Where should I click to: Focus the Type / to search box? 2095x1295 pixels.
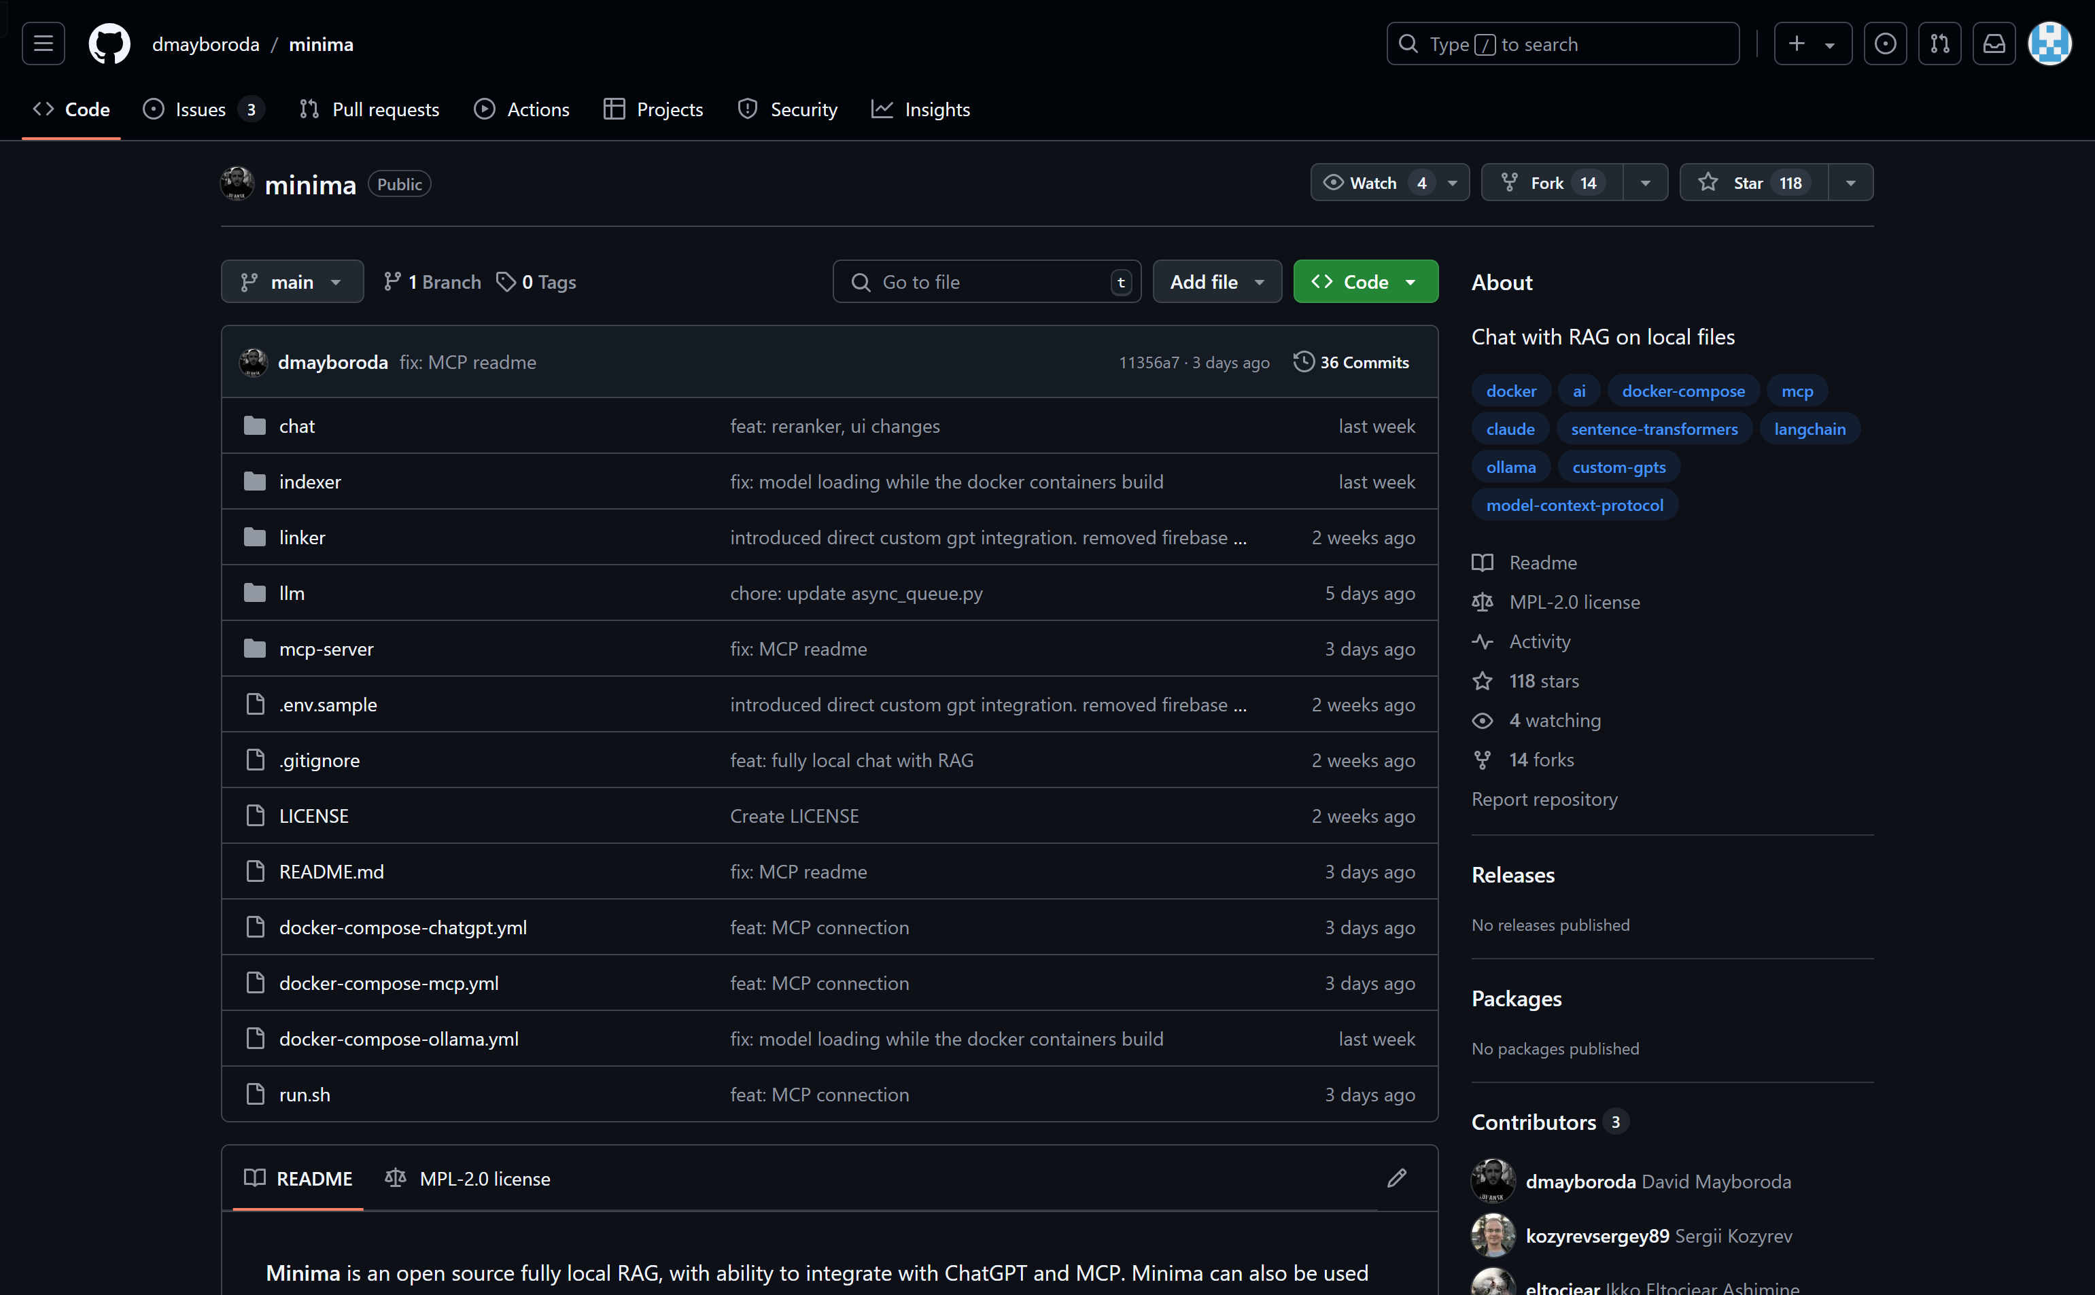[x=1562, y=43]
